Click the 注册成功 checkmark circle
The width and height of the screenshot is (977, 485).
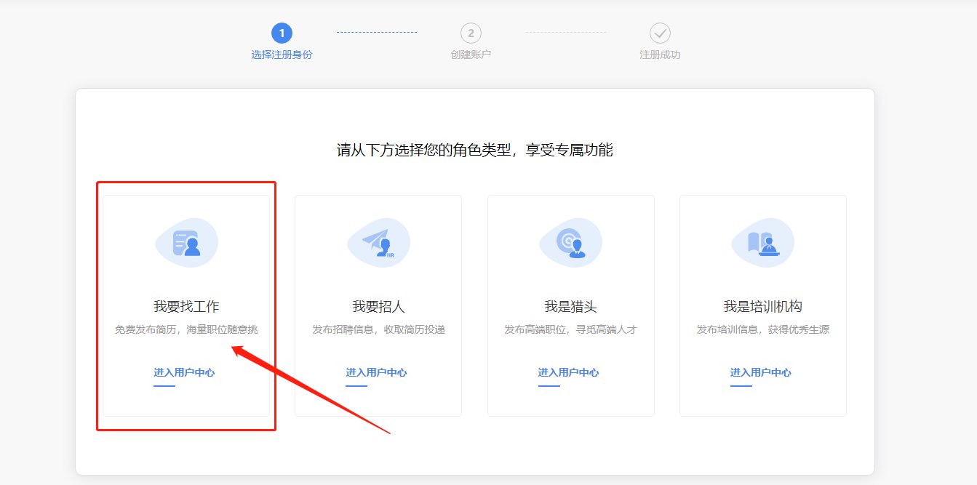(x=658, y=32)
